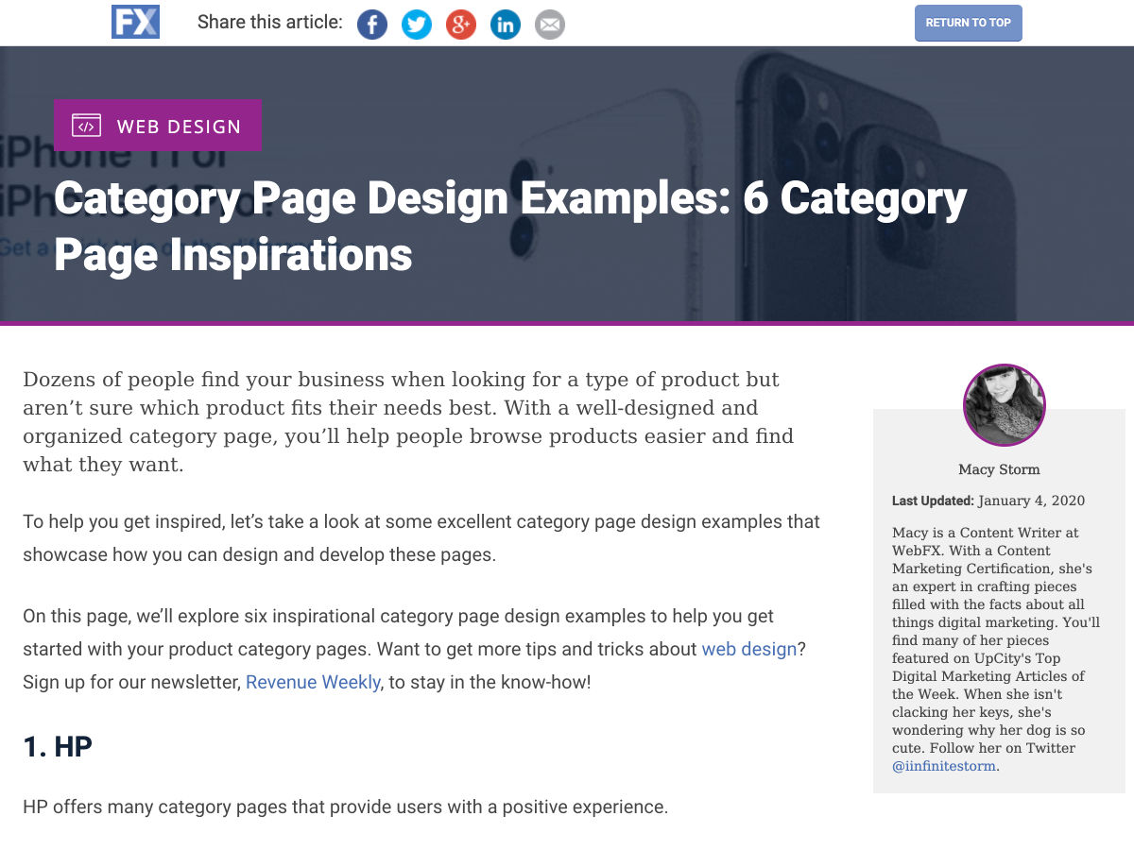Screen dimensions: 1134x850
Task: Click the author bio paragraph in sidebar
Action: coord(996,649)
